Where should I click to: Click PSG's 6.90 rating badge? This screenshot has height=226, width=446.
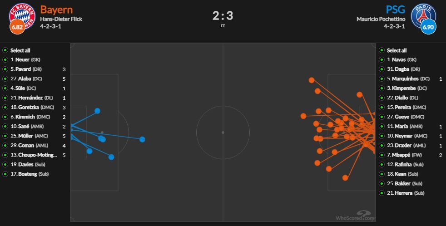[428, 28]
